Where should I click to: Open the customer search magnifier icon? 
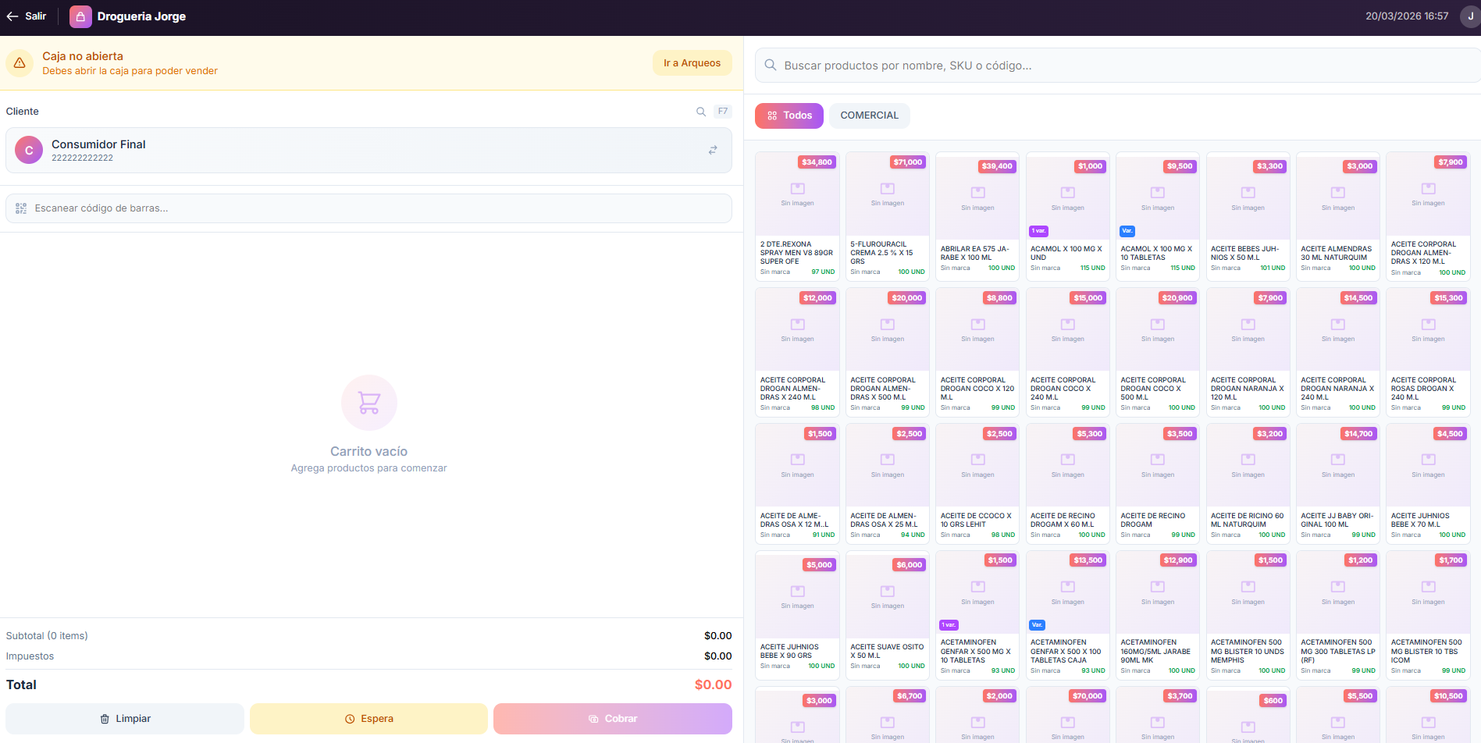pyautogui.click(x=700, y=111)
